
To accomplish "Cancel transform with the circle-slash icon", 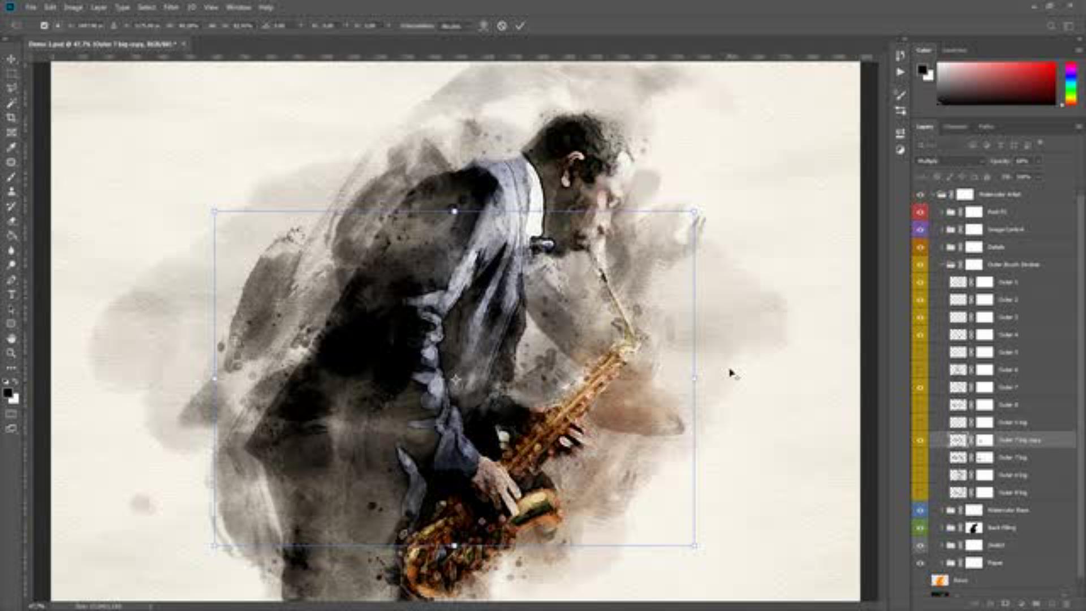I will click(502, 25).
